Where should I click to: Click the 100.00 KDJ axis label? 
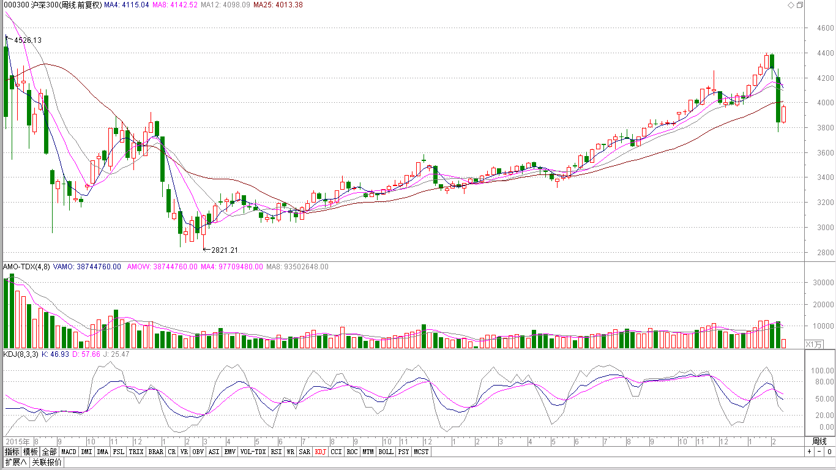(823, 371)
